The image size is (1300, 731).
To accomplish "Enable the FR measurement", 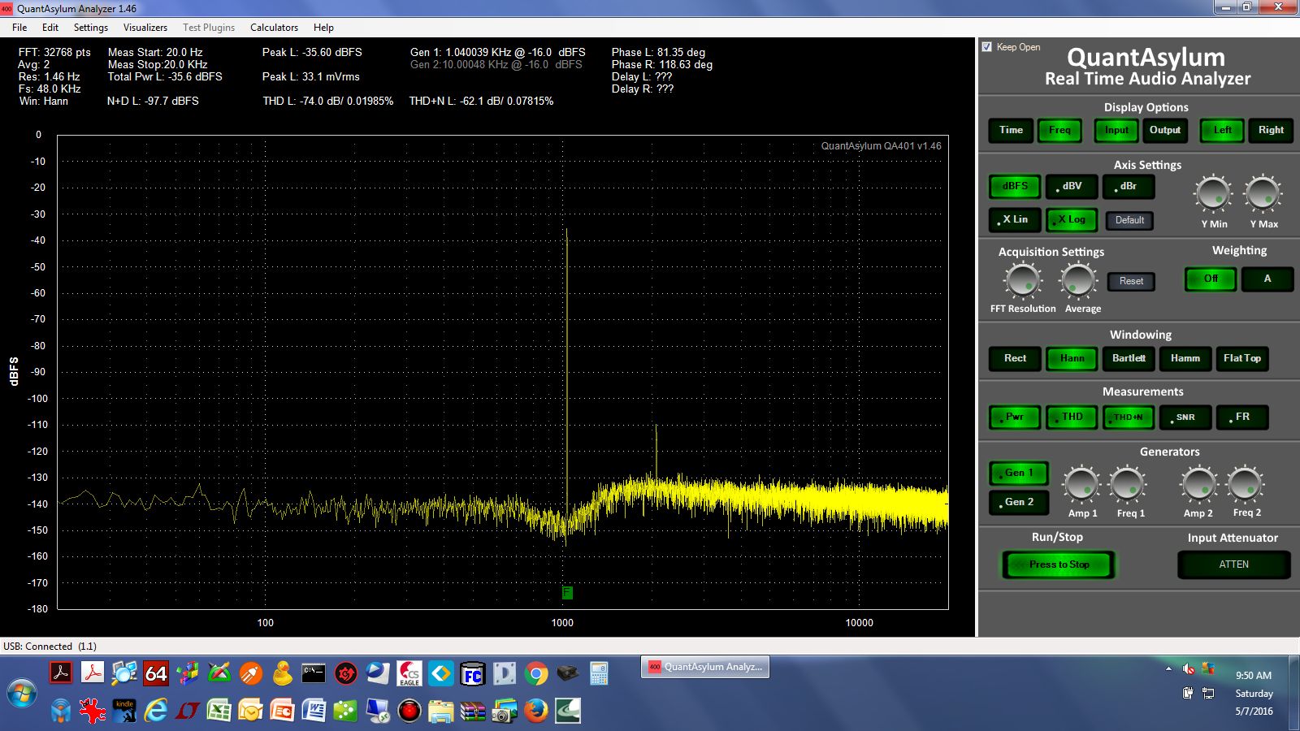I will pyautogui.click(x=1242, y=417).
